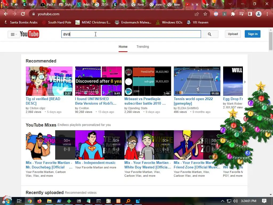This screenshot has width=273, height=205.
Task: Click the browser forward arrow
Action: pyautogui.click(x=14, y=14)
